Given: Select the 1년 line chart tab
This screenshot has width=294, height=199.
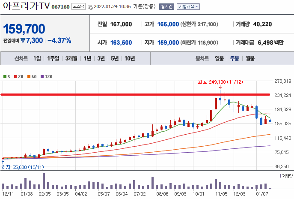Looking at the screenshot, I should pos(87,58).
